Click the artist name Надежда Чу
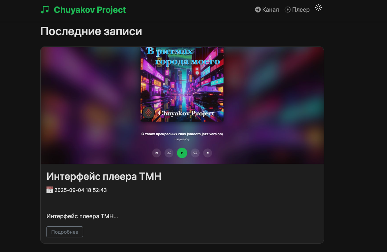The width and height of the screenshot is (387, 252). point(182,139)
